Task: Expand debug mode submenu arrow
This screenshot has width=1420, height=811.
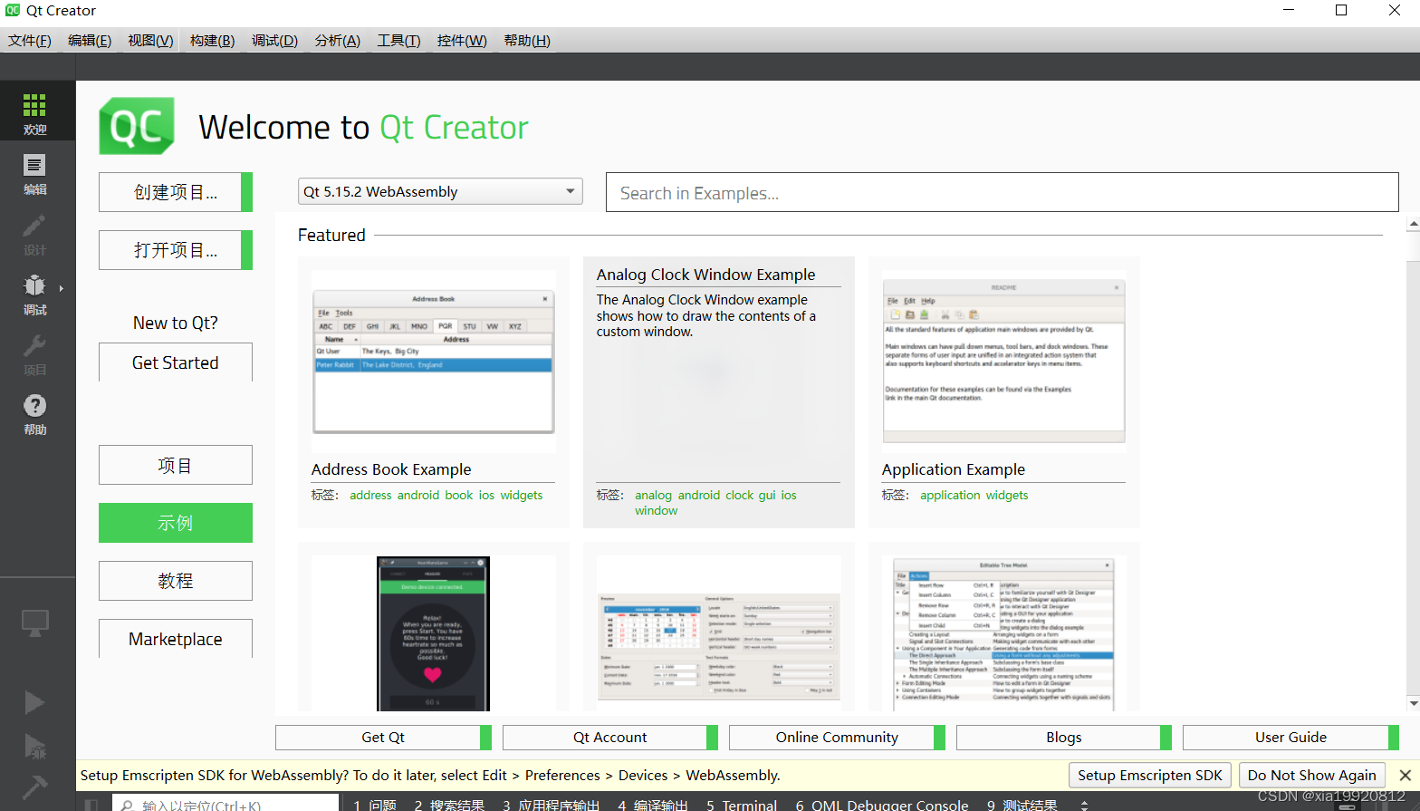Action: tap(62, 288)
